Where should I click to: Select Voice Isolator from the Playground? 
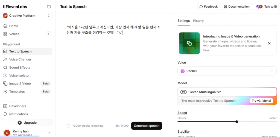19,75
